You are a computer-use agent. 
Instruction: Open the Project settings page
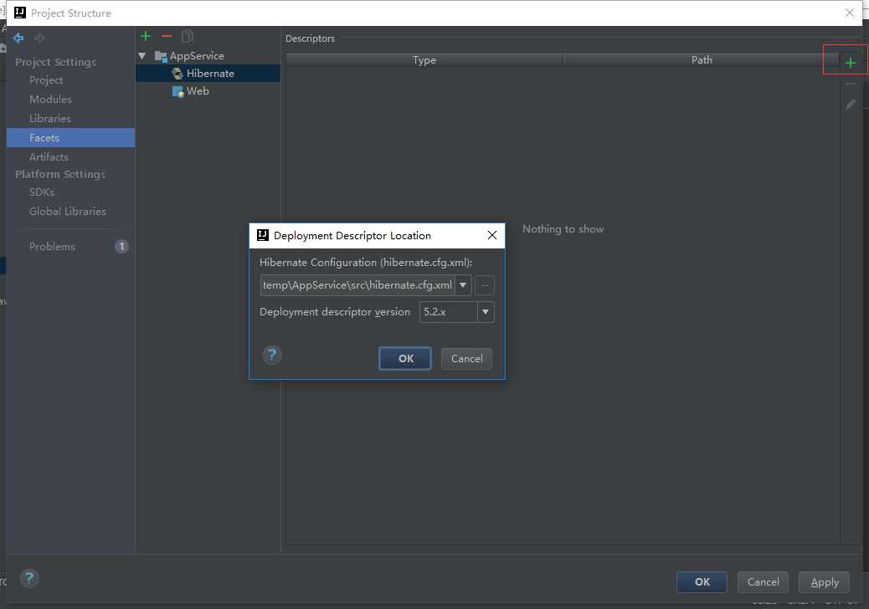pos(71,80)
